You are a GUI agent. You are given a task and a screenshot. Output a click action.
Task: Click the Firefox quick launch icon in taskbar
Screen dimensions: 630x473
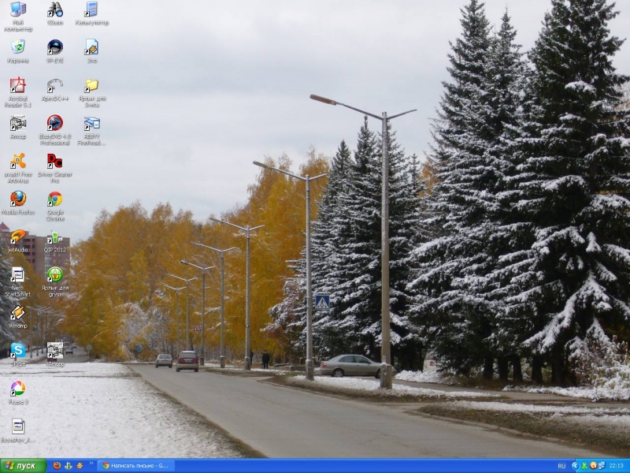[x=57, y=465]
